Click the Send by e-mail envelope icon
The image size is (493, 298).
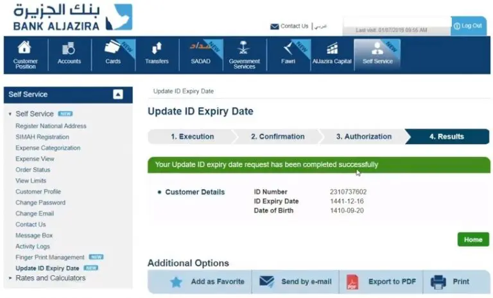[266, 281]
